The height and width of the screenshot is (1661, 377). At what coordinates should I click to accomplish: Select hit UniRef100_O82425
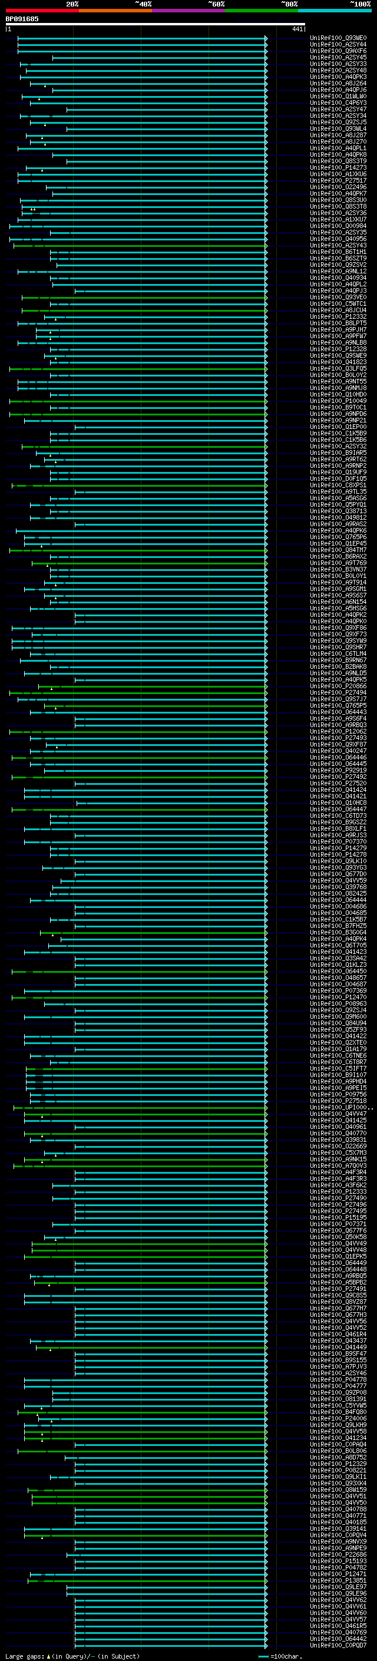point(338,894)
